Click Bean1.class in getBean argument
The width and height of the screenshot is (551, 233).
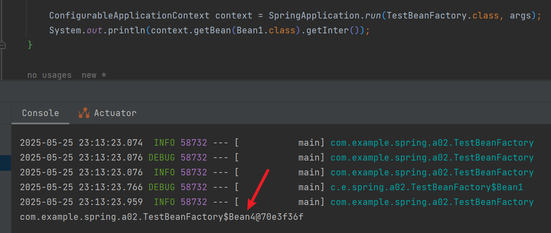tap(266, 30)
